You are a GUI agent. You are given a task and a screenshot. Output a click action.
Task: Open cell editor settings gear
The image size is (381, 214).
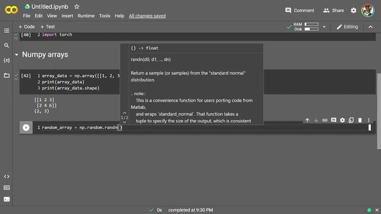click(342, 120)
